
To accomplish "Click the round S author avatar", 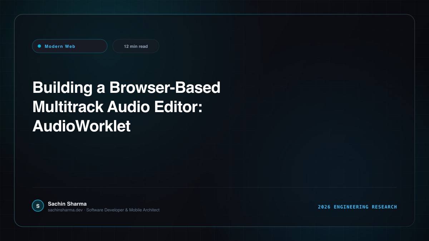I will tap(38, 206).
